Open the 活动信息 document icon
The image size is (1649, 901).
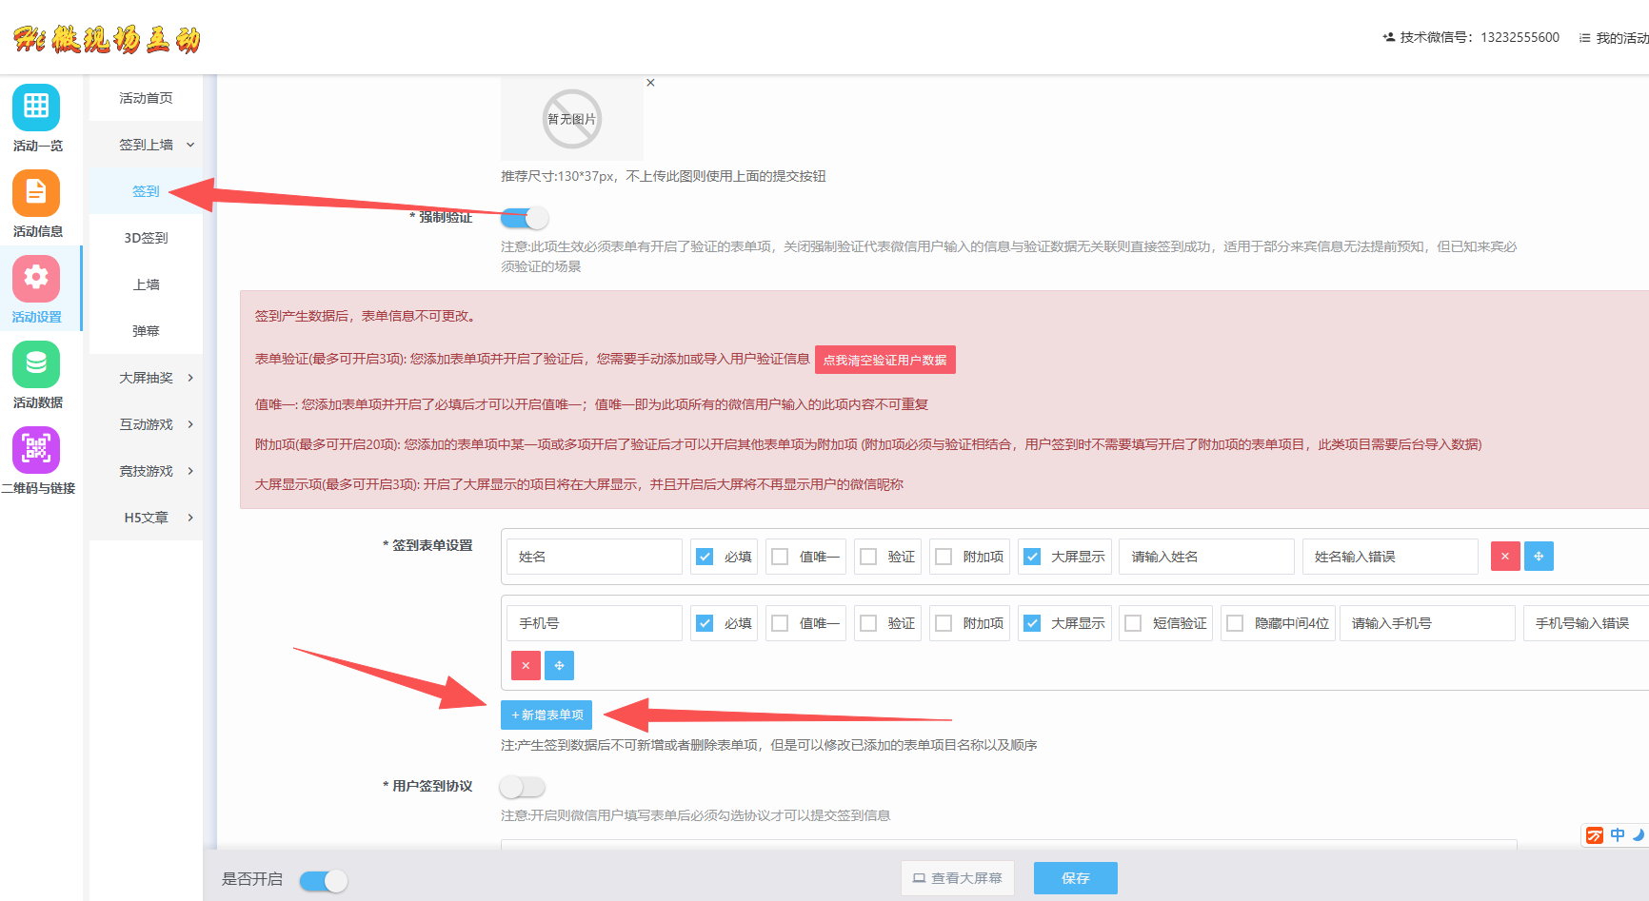pyautogui.click(x=36, y=193)
